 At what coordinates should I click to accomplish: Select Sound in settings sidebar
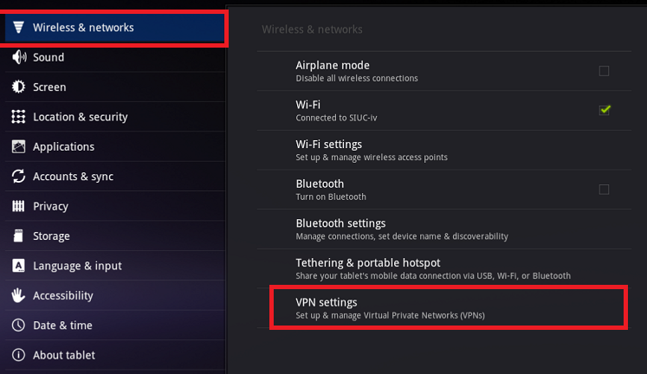pos(49,57)
